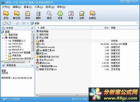
Task: Open the view mode dropdown arrow
Action: coord(27,23)
